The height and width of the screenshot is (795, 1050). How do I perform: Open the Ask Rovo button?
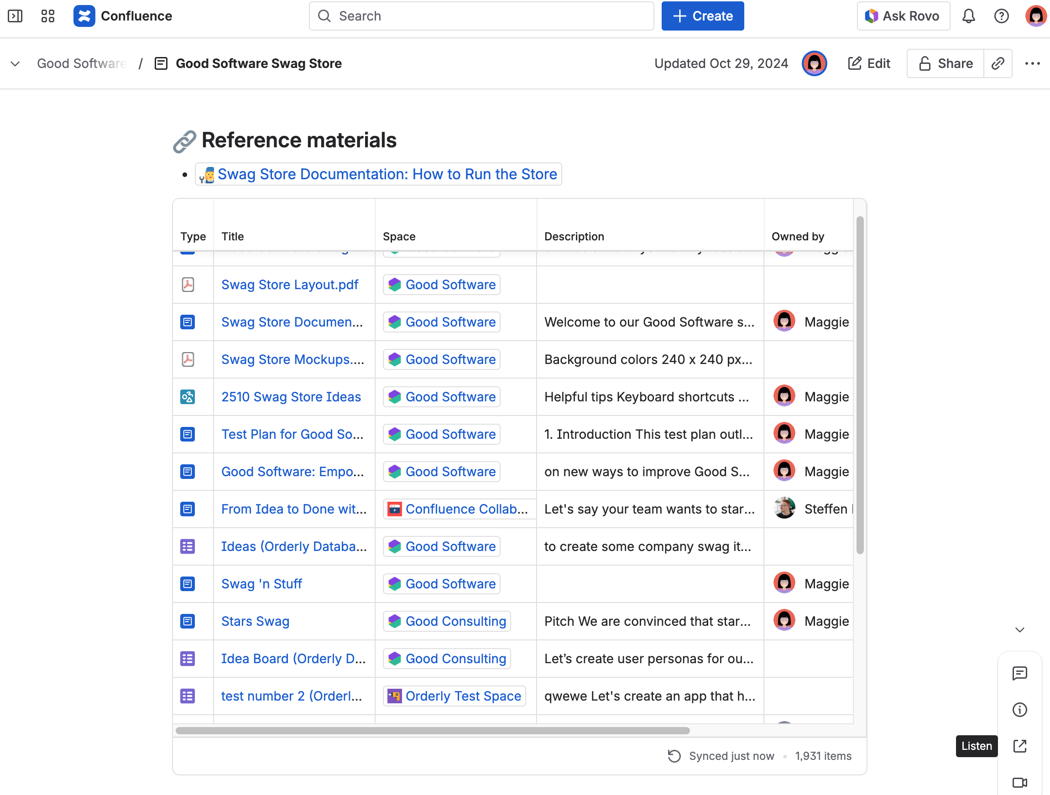(x=903, y=16)
